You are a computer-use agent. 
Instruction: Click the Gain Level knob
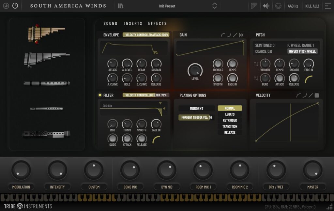click(x=195, y=70)
